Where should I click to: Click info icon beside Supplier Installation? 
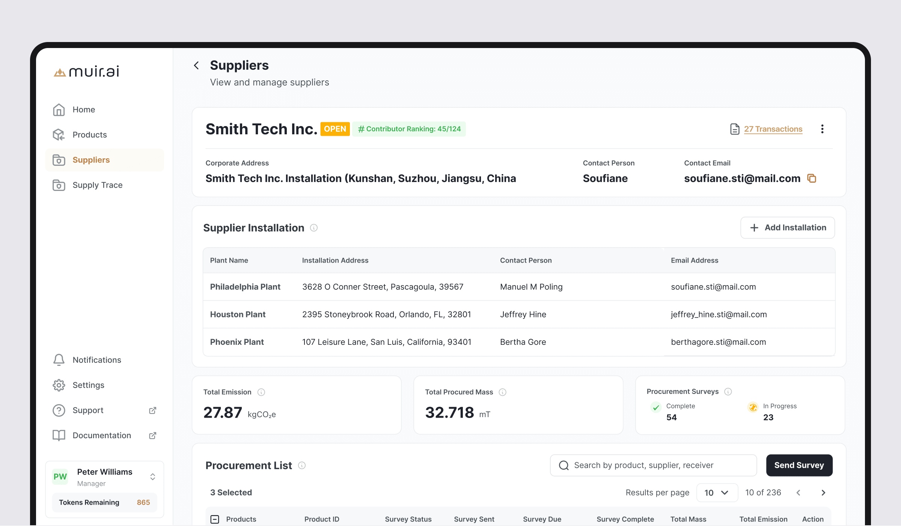point(314,228)
